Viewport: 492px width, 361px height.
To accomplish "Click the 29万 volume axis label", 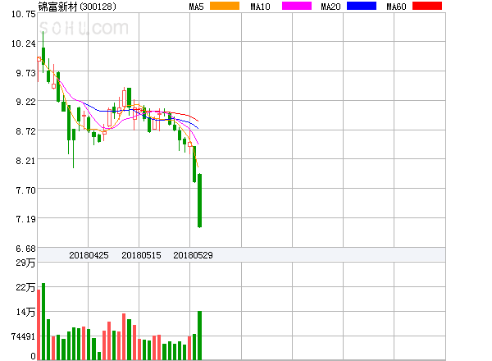I will [x=25, y=263].
